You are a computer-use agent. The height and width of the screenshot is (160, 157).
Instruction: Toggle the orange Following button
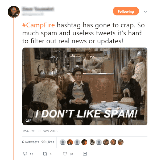tap(126, 11)
